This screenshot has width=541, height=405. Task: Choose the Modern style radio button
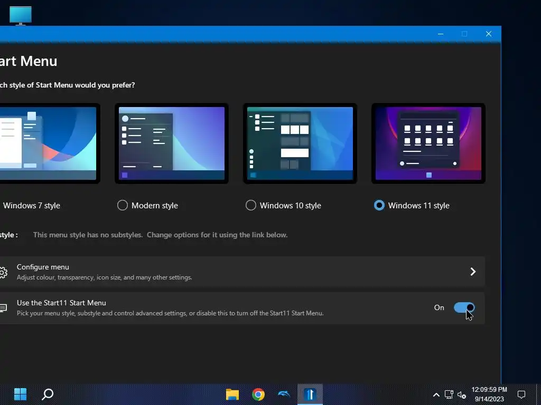122,205
